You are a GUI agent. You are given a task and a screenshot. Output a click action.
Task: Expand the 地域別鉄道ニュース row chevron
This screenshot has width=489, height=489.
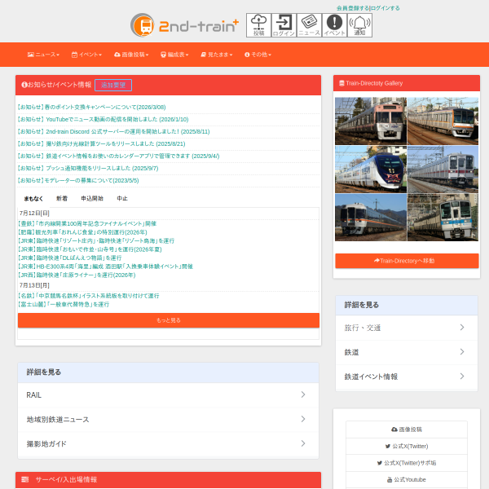(x=303, y=419)
